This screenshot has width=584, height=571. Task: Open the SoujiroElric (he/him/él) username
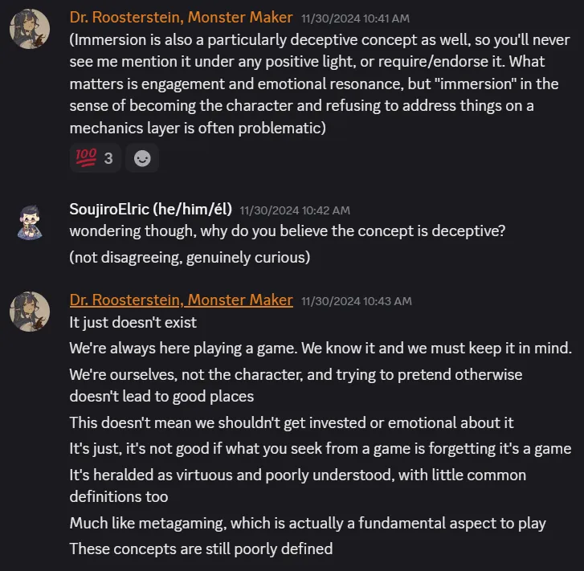point(150,210)
